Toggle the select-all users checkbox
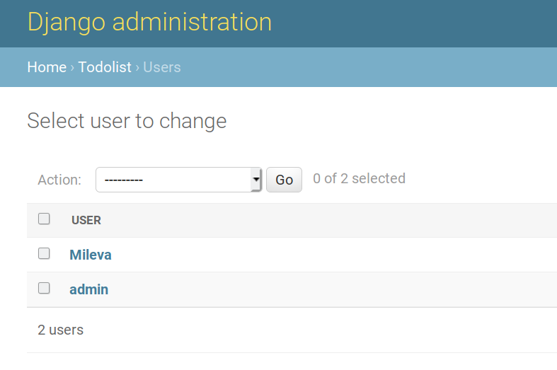This screenshot has height=370, width=557. pyautogui.click(x=44, y=219)
